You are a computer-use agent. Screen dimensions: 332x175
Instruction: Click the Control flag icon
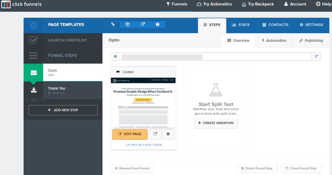tap(118, 72)
